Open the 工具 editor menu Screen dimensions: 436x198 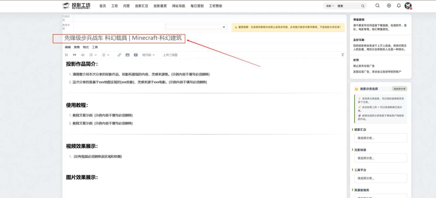95,47
